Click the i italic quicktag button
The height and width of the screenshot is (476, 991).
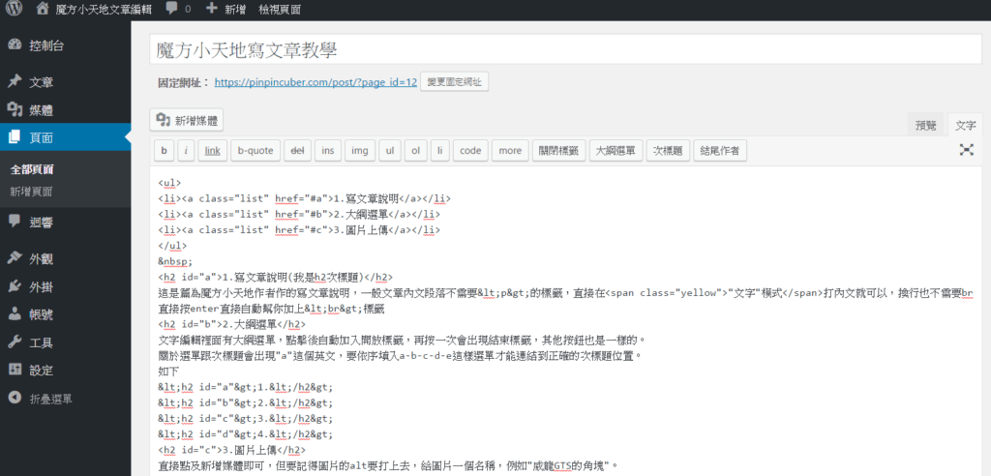[x=186, y=151]
